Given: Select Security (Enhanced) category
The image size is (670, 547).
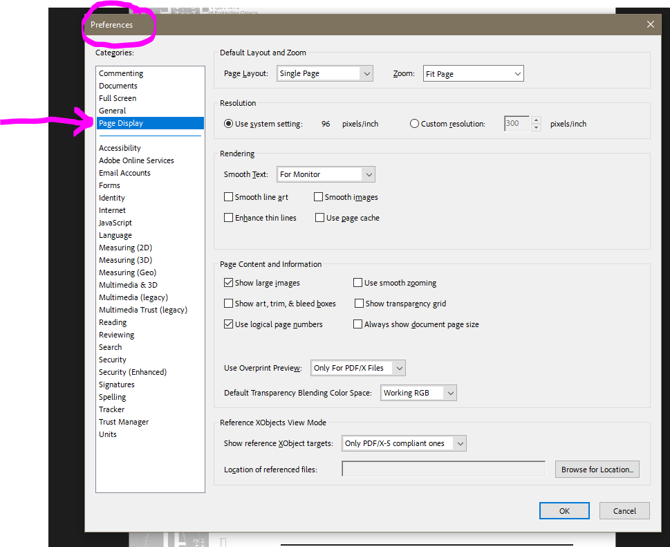Looking at the screenshot, I should pyautogui.click(x=133, y=372).
